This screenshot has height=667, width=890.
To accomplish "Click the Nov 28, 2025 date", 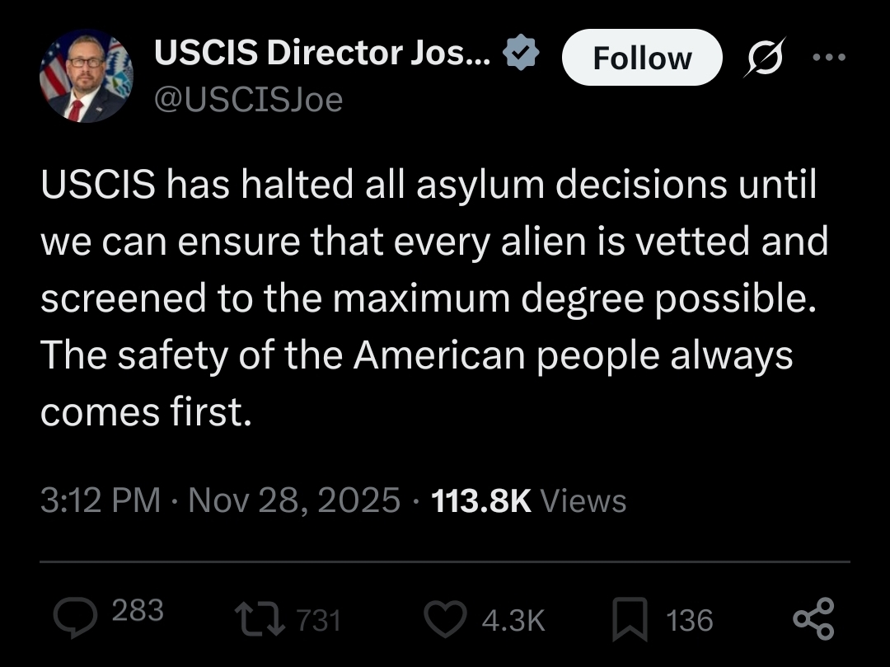I will (x=294, y=500).
